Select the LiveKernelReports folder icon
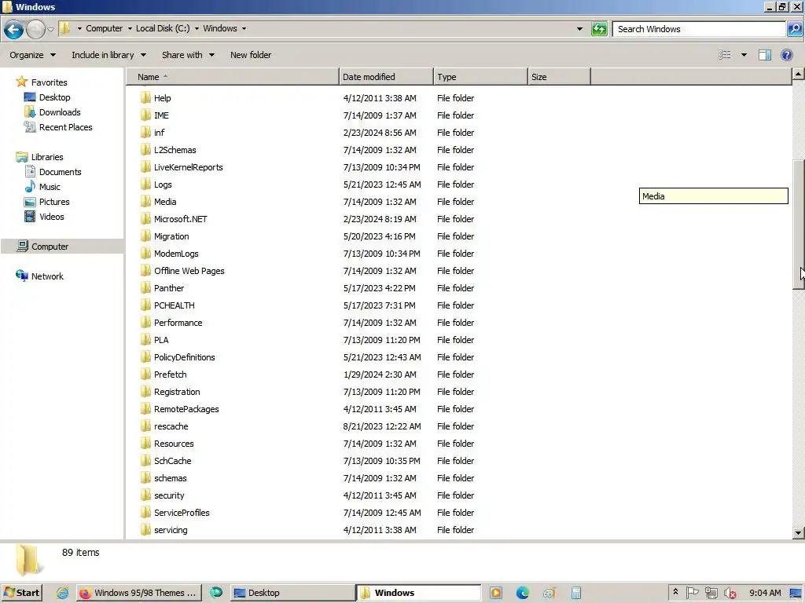Viewport: 805px width, 603px height. point(145,166)
